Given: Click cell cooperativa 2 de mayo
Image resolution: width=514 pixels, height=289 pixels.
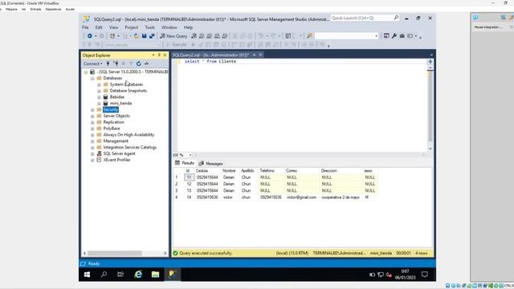Looking at the screenshot, I should [341, 197].
